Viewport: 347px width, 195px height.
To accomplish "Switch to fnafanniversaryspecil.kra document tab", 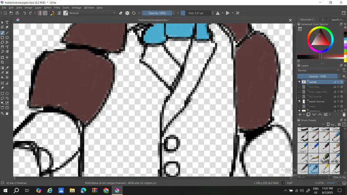I will 153,20.
